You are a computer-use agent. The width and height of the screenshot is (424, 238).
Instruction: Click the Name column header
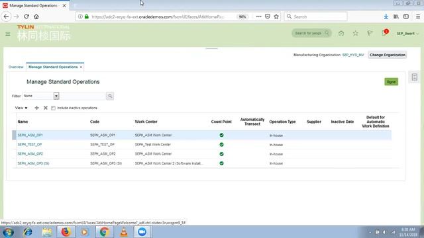(23, 122)
